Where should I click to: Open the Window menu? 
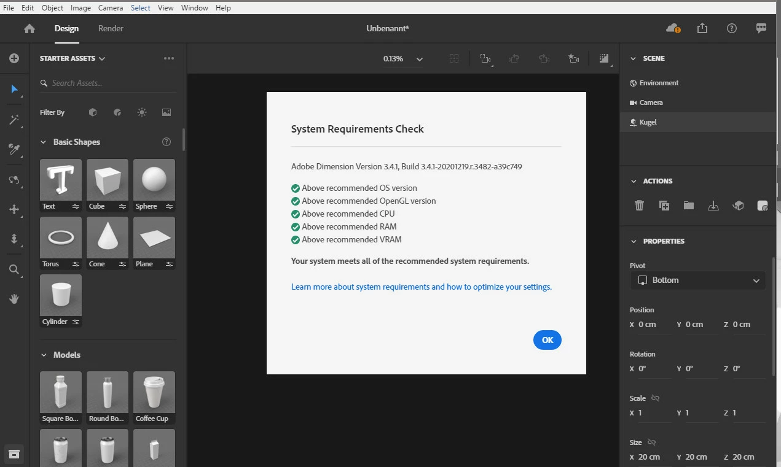194,7
